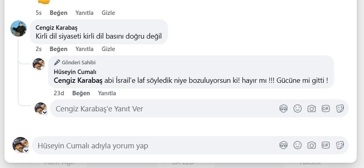Attach photo using camera icon in reply field
364x168 pixels.
coord(311,109)
